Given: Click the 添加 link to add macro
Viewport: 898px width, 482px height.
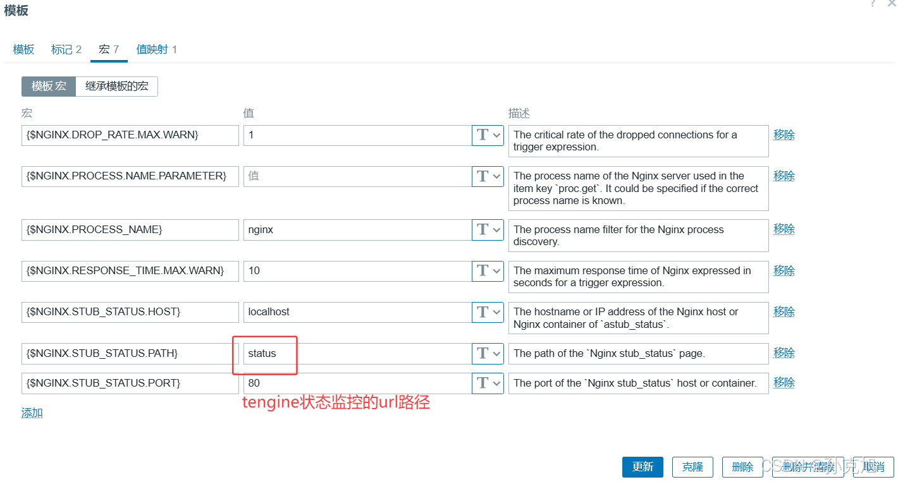Looking at the screenshot, I should pos(32,413).
